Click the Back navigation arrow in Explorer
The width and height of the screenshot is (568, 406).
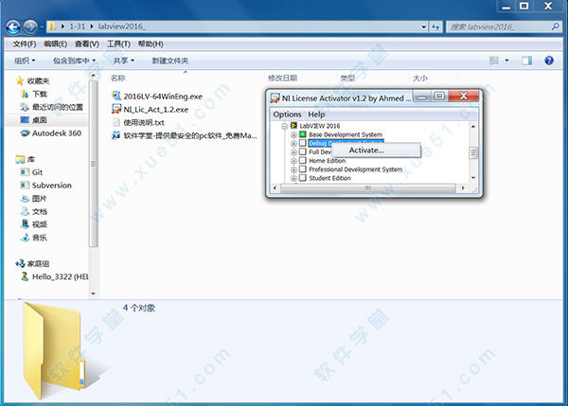coord(13,26)
